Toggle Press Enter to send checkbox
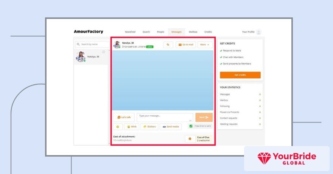 pos(191,126)
